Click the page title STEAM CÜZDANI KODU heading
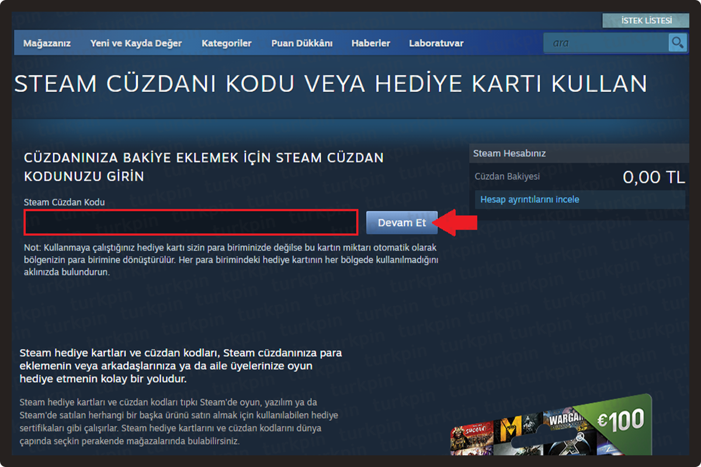The image size is (701, 467). 331,83
